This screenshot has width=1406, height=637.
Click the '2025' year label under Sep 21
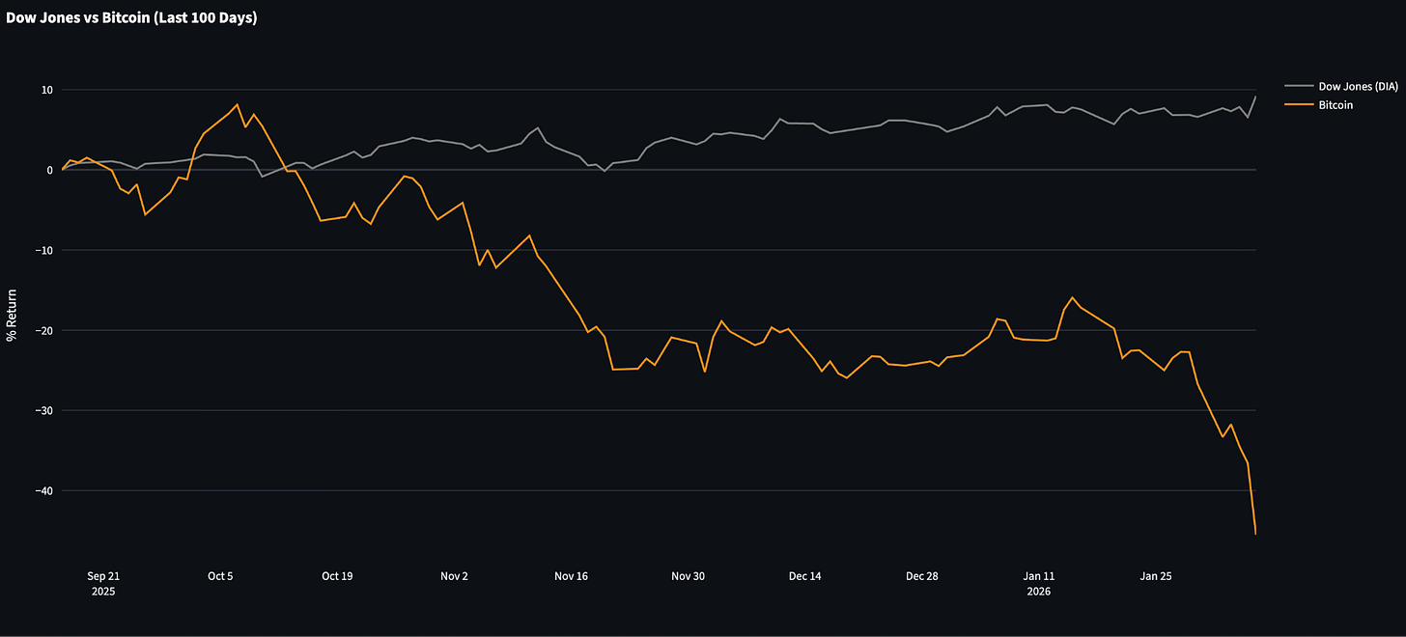click(103, 592)
